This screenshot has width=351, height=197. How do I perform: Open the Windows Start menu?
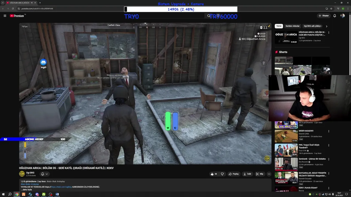(3, 194)
